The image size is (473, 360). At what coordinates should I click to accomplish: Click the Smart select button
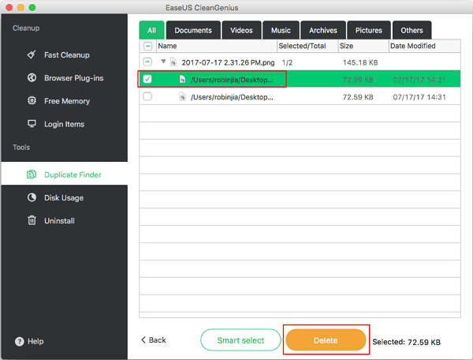(240, 340)
